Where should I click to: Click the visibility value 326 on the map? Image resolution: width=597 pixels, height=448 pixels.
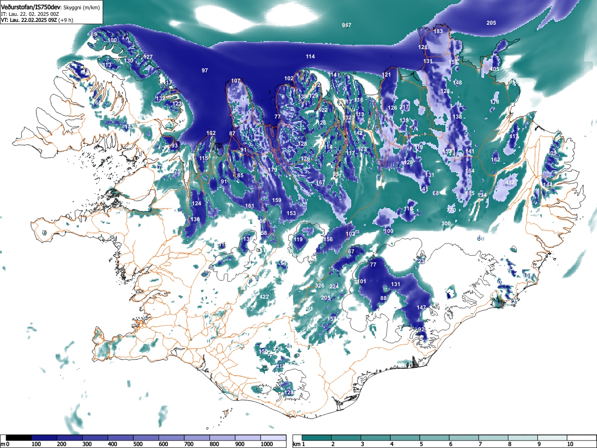point(319,286)
